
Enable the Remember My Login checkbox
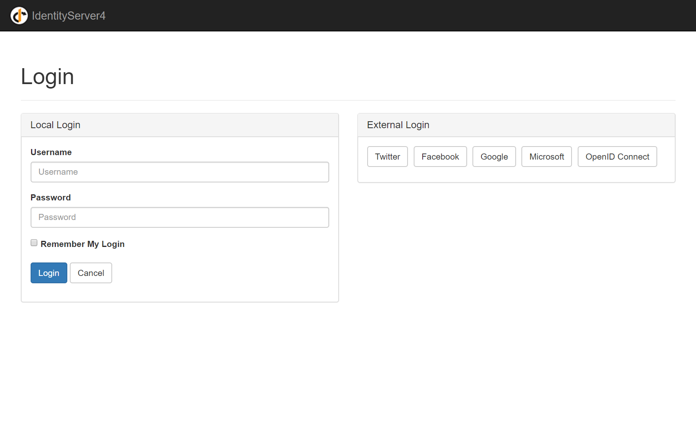coord(34,243)
